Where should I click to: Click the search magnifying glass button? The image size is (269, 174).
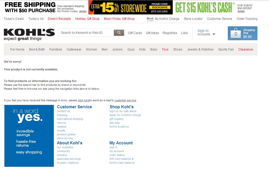click(119, 33)
